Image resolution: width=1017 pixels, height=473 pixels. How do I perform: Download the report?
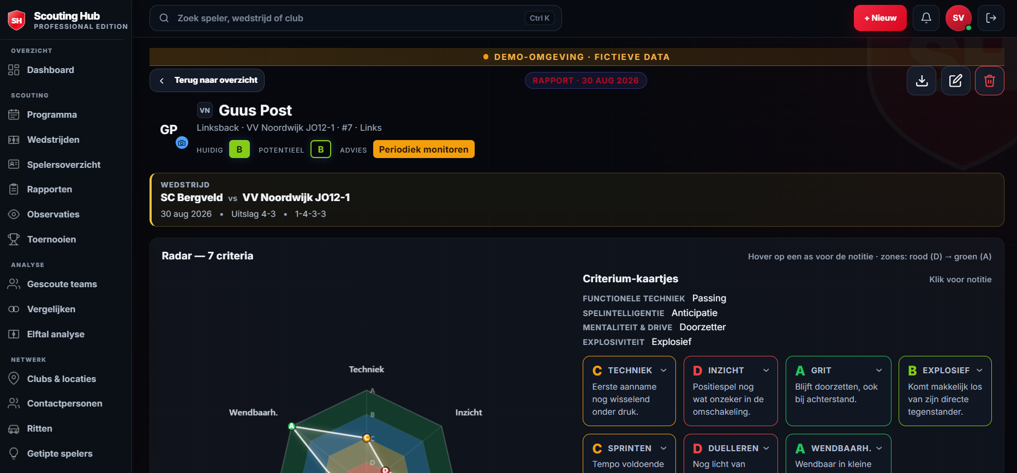[x=922, y=81]
